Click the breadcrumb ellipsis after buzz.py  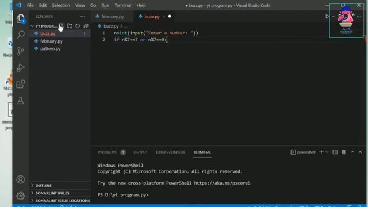pyautogui.click(x=126, y=26)
